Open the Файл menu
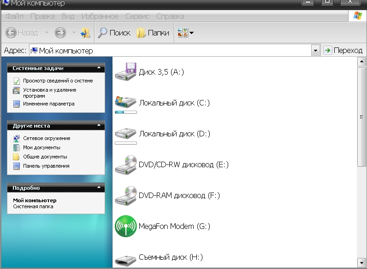This screenshot has width=367, height=269. (x=14, y=17)
